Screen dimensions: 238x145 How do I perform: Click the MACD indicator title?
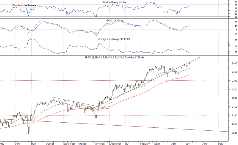coord(114,21)
